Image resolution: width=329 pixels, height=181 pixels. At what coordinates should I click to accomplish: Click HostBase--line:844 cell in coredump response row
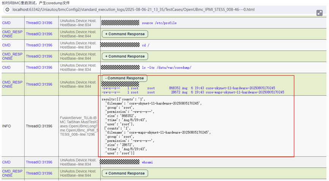78,84
